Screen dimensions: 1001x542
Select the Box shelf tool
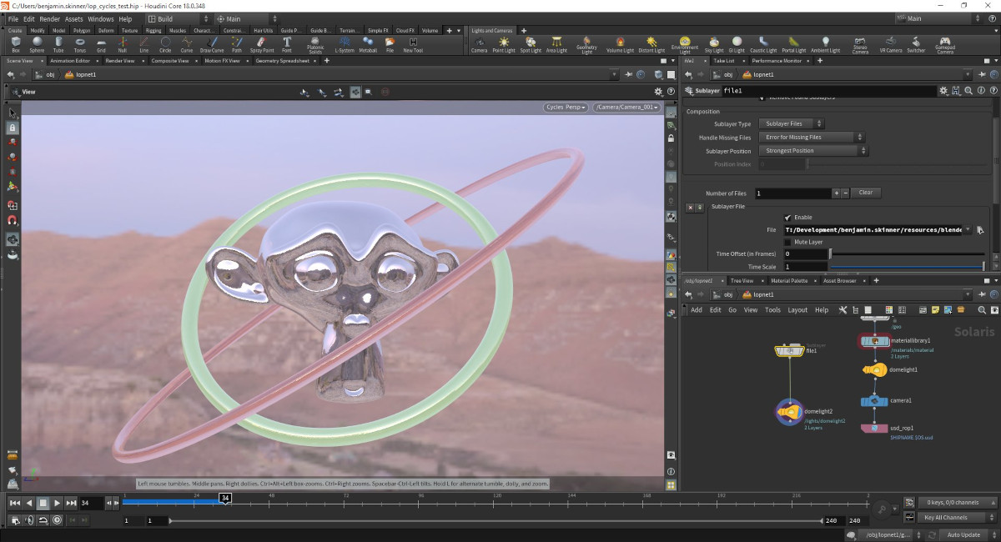[x=15, y=43]
